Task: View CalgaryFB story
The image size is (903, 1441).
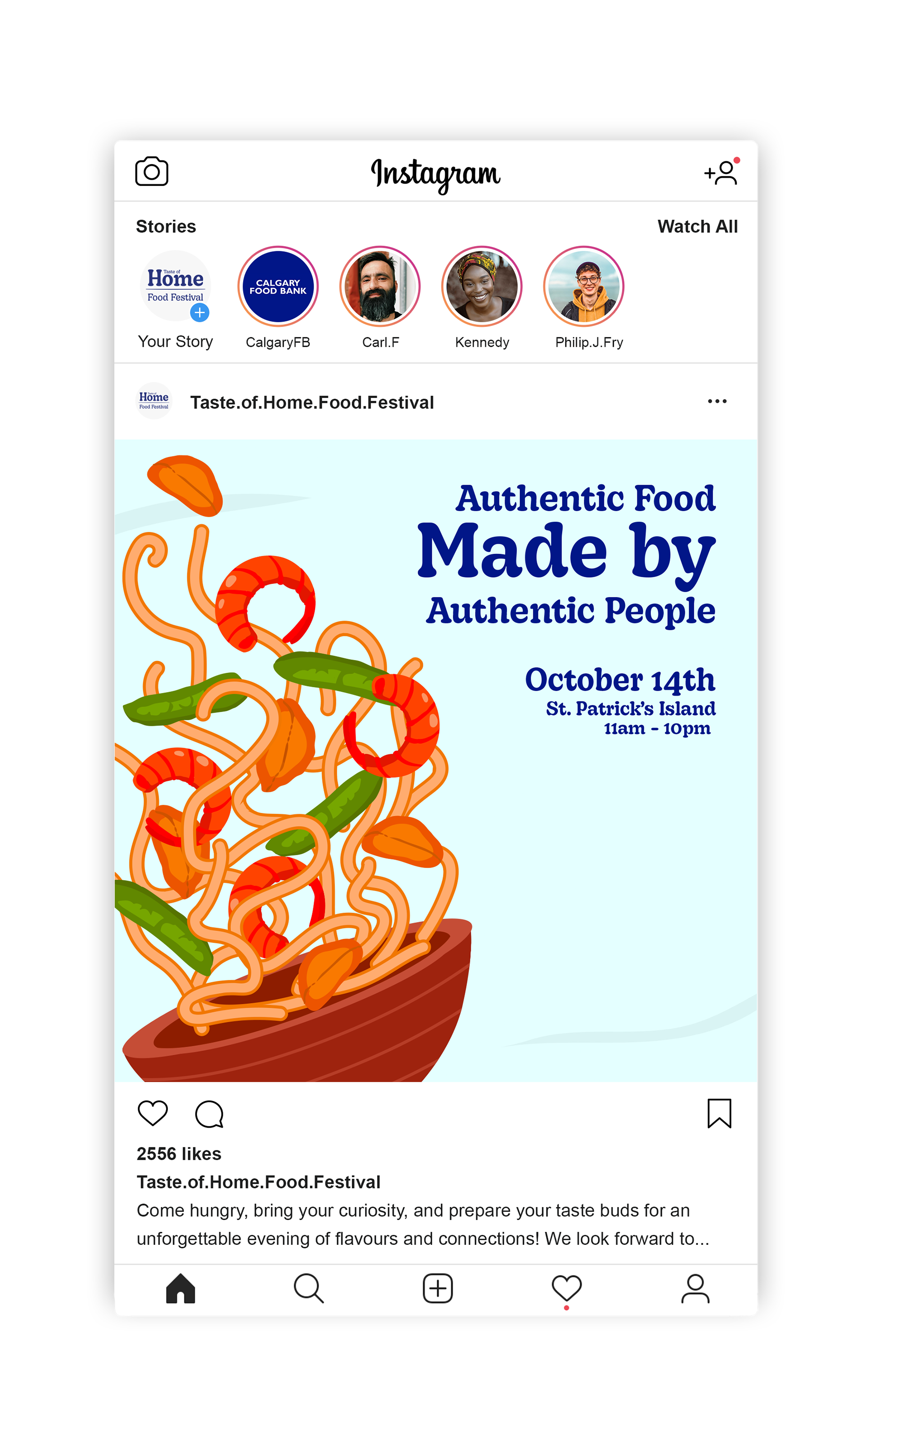Action: 277,286
